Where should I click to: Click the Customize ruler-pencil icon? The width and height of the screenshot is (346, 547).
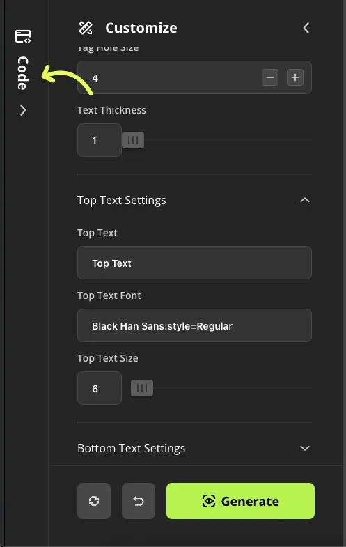pos(86,28)
